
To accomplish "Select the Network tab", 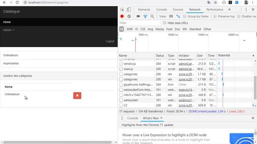I will [x=195, y=10].
